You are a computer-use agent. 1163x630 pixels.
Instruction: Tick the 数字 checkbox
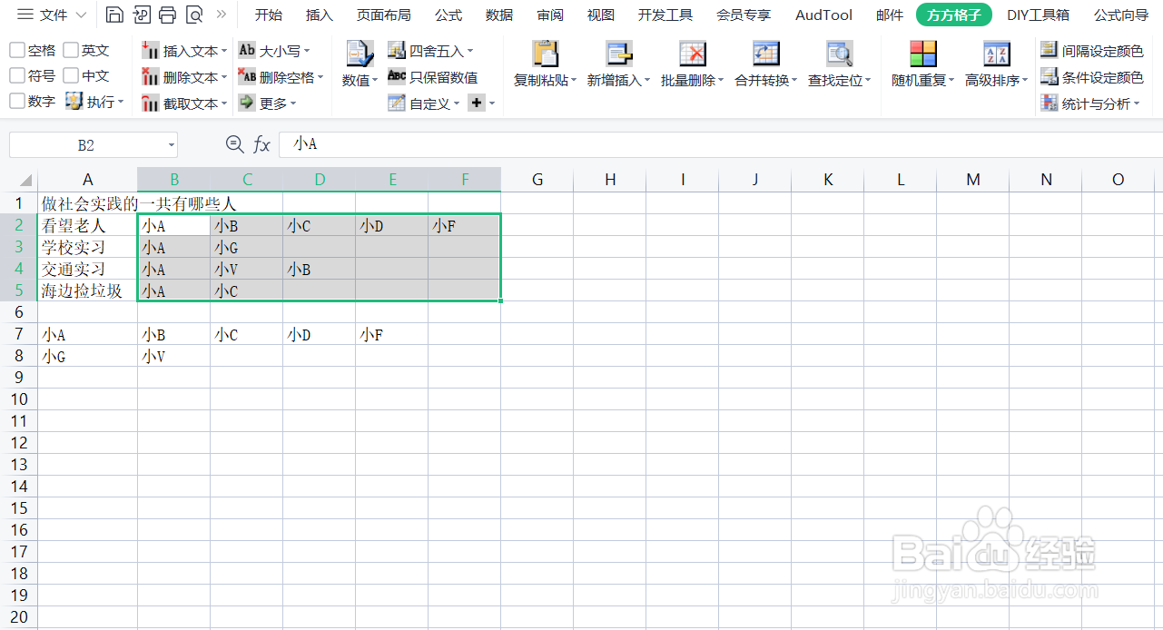pos(17,101)
